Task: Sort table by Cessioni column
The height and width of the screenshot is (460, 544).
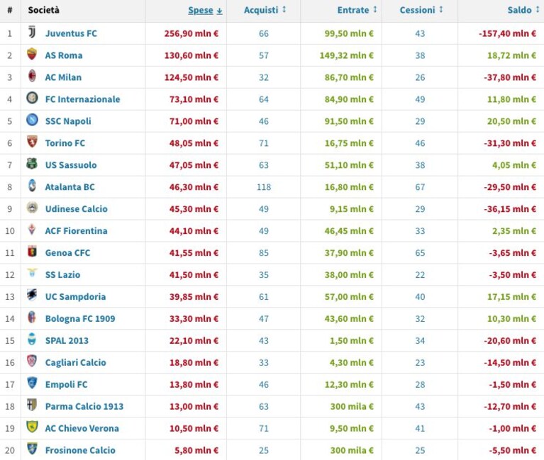Action: click(421, 10)
